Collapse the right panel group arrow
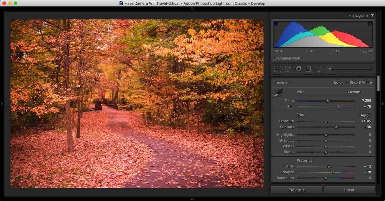 (x=383, y=104)
